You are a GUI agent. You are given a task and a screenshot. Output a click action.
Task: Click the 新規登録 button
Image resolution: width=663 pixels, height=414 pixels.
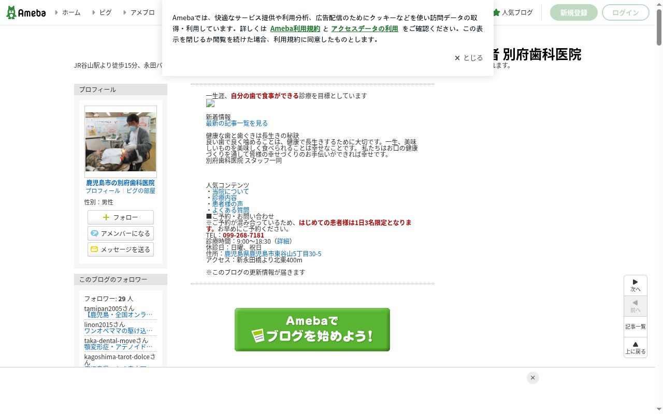[x=574, y=12]
